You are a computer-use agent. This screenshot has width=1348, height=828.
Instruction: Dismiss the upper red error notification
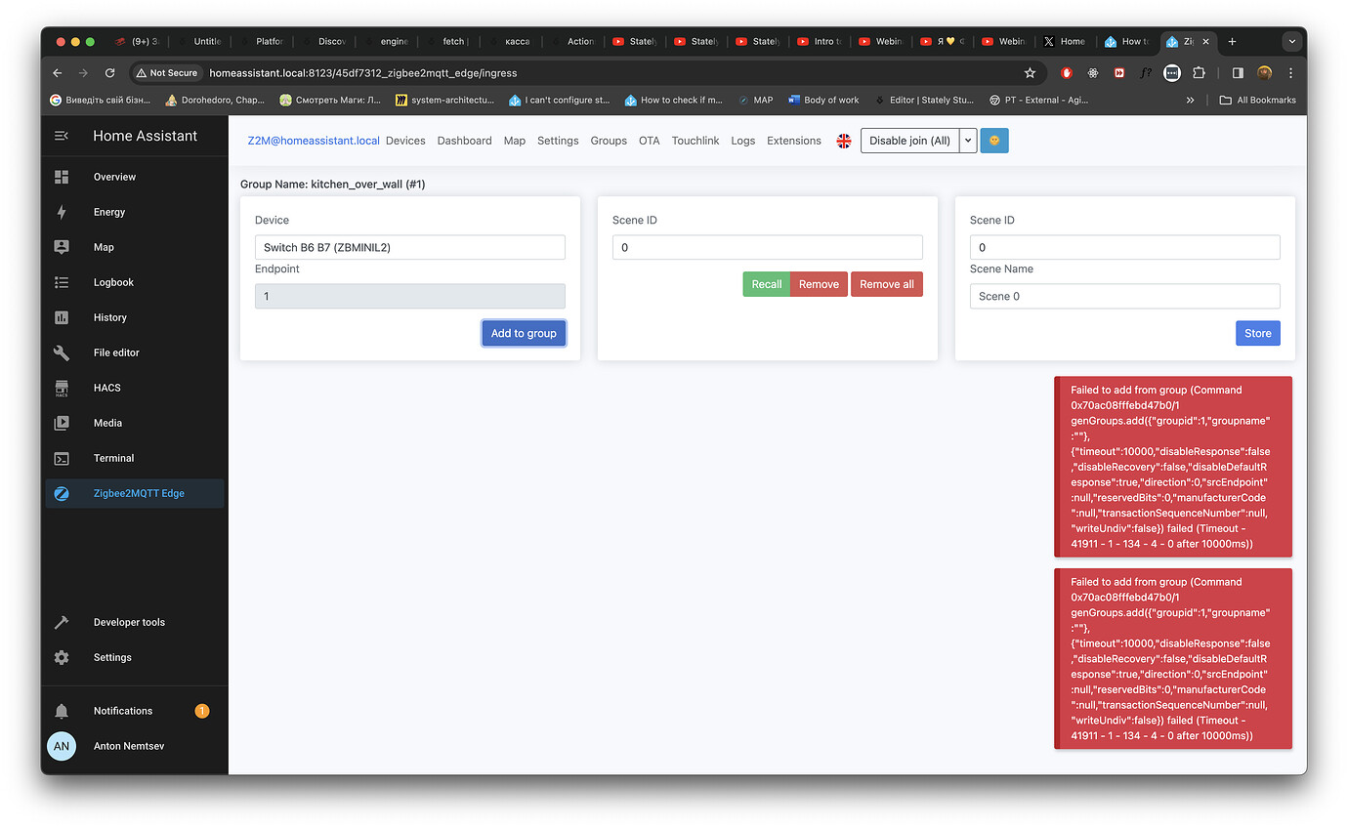pyautogui.click(x=1173, y=467)
